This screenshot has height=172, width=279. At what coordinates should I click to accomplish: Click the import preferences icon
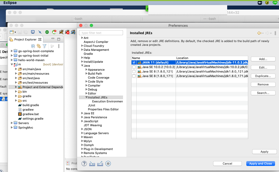tap(92, 164)
